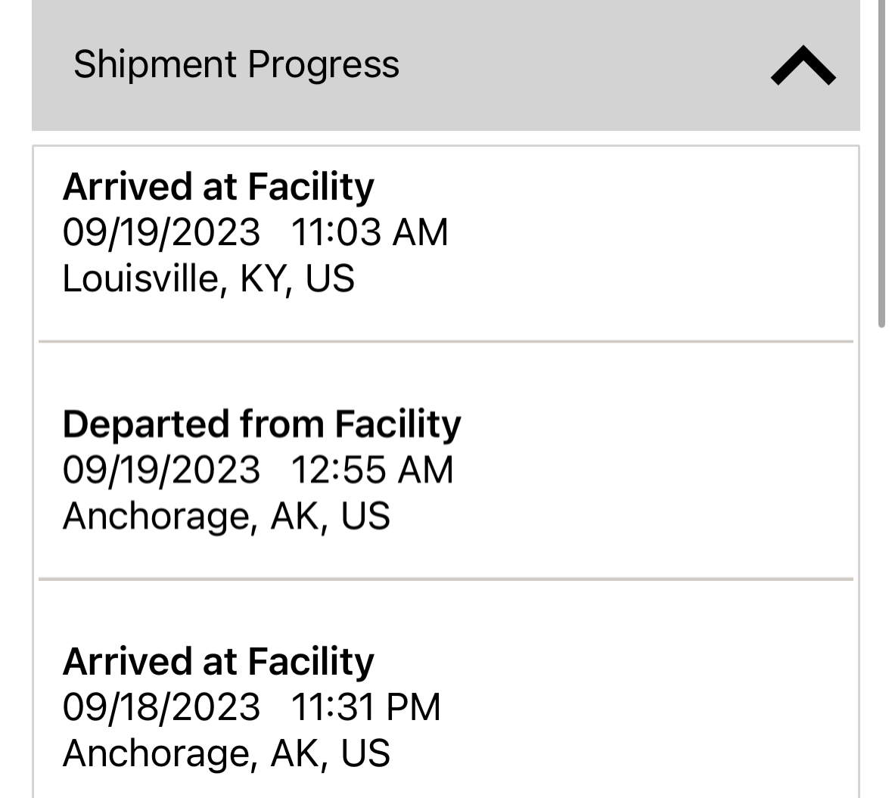
Task: Click the Shipment Progress header title
Action: 236,64
